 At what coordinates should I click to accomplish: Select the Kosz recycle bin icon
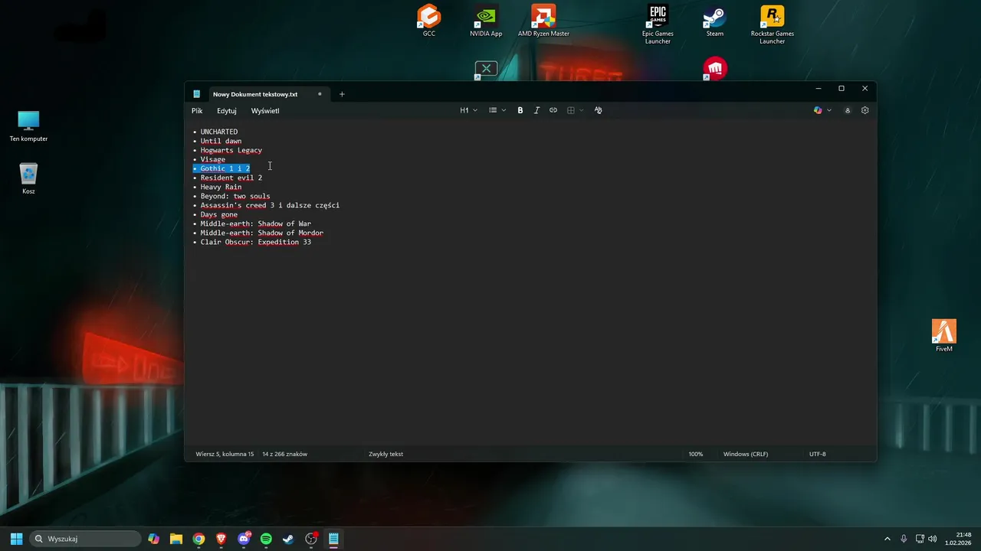tap(28, 178)
